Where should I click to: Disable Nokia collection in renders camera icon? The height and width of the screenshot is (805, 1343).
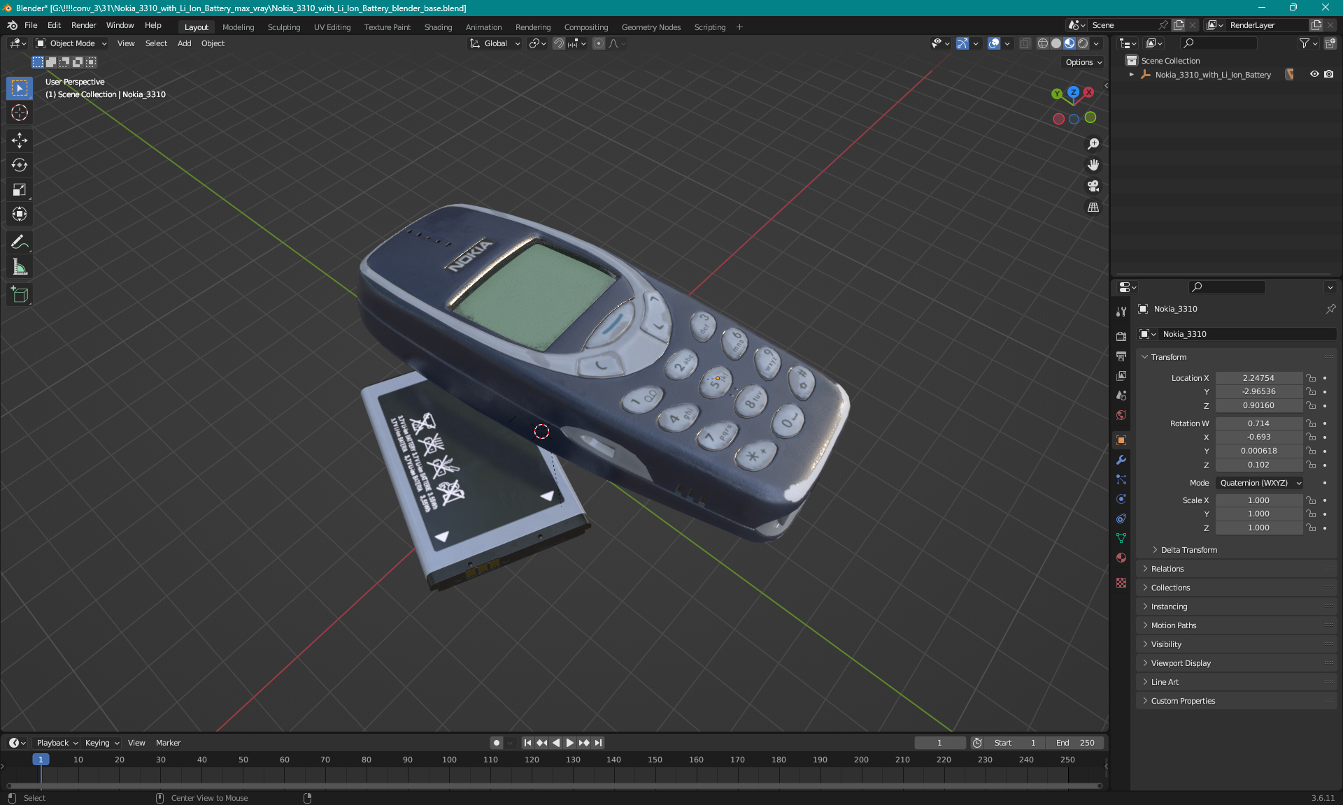1329,74
